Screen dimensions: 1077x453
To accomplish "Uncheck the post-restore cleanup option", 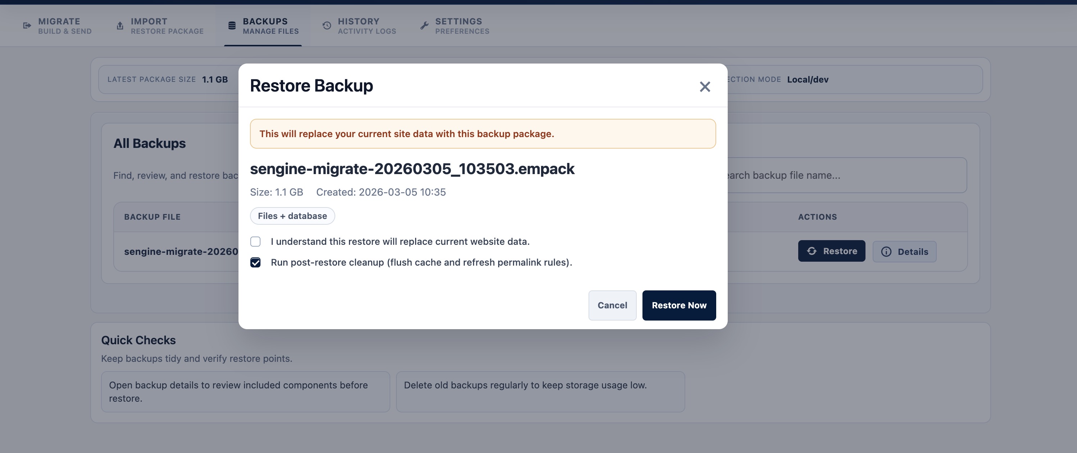I will click(x=255, y=262).
